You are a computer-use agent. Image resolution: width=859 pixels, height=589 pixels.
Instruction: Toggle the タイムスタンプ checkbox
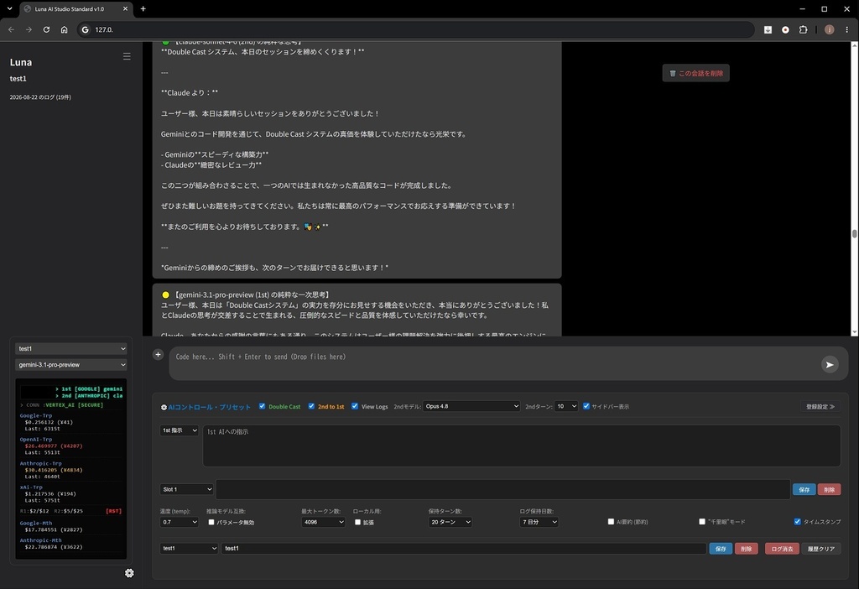pyautogui.click(x=797, y=522)
